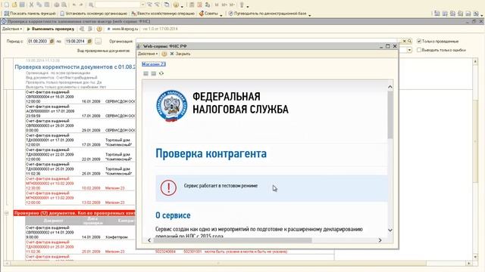
Task: Click web page vertical scrollbar down arrow
Action: 390,230
